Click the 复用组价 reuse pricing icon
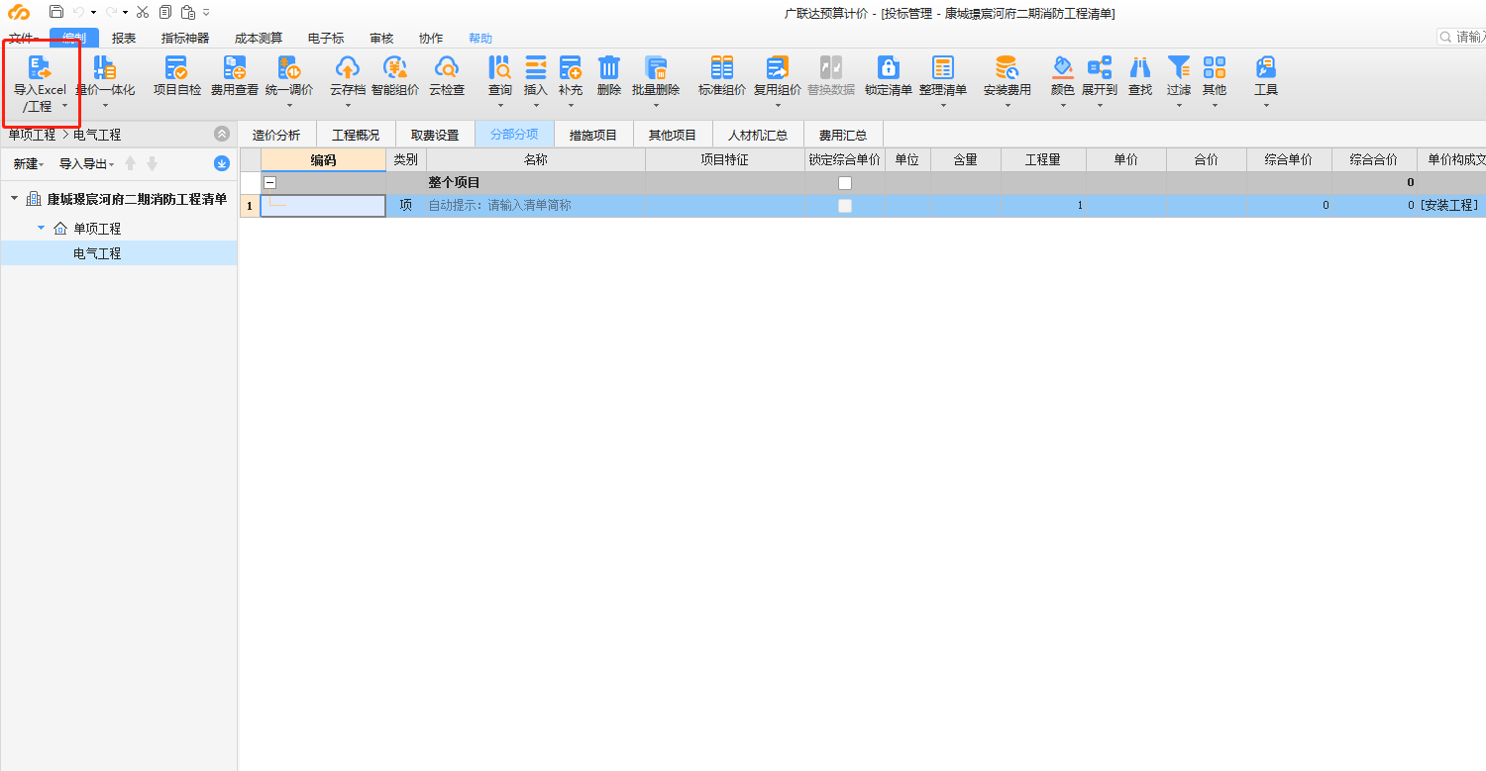This screenshot has width=1486, height=771. pos(778,67)
